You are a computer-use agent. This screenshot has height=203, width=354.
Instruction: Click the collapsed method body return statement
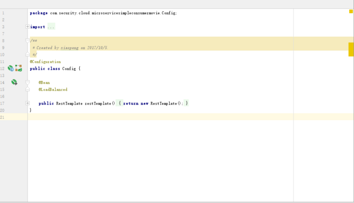[153, 103]
